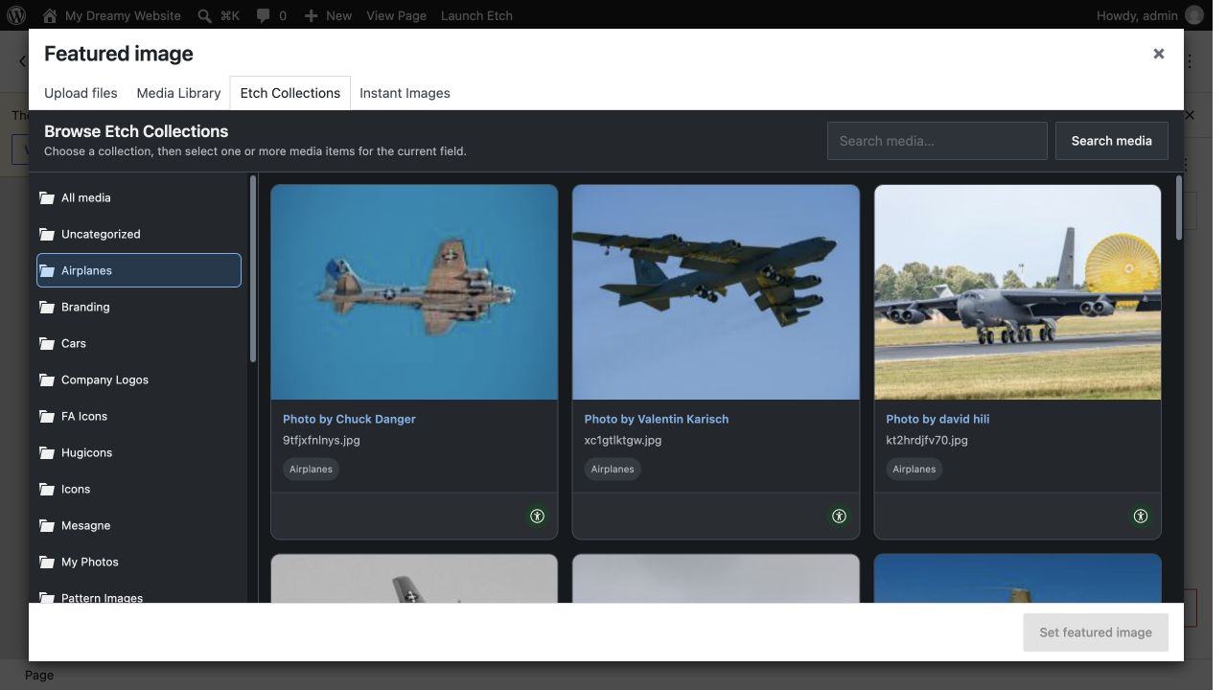Click the WordPress logo in admin bar

16,15
